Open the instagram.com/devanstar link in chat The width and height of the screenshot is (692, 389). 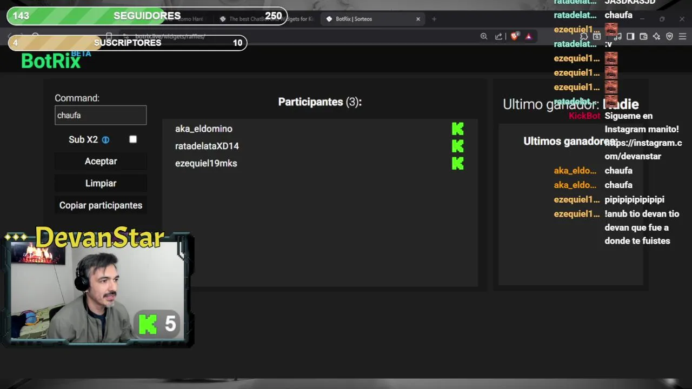coord(643,150)
